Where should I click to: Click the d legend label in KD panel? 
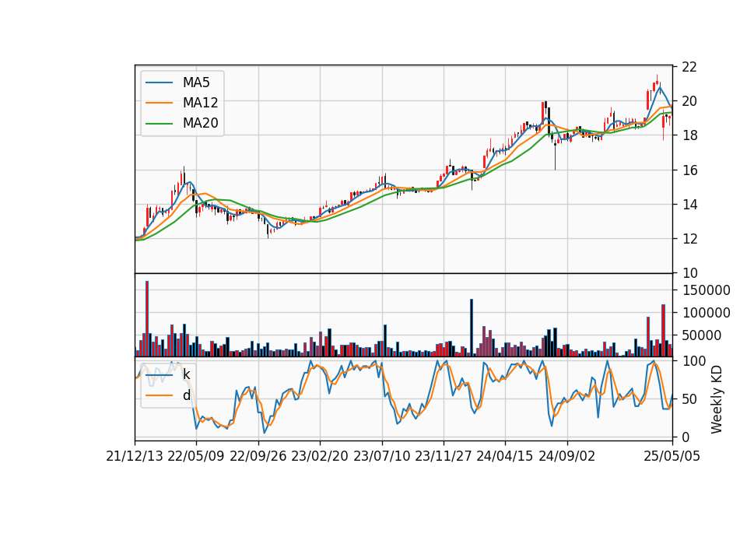tap(186, 395)
